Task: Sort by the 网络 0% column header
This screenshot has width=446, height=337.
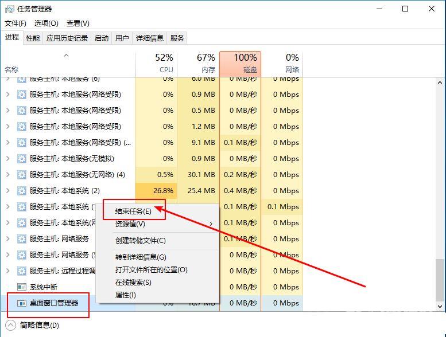Action: [282, 64]
